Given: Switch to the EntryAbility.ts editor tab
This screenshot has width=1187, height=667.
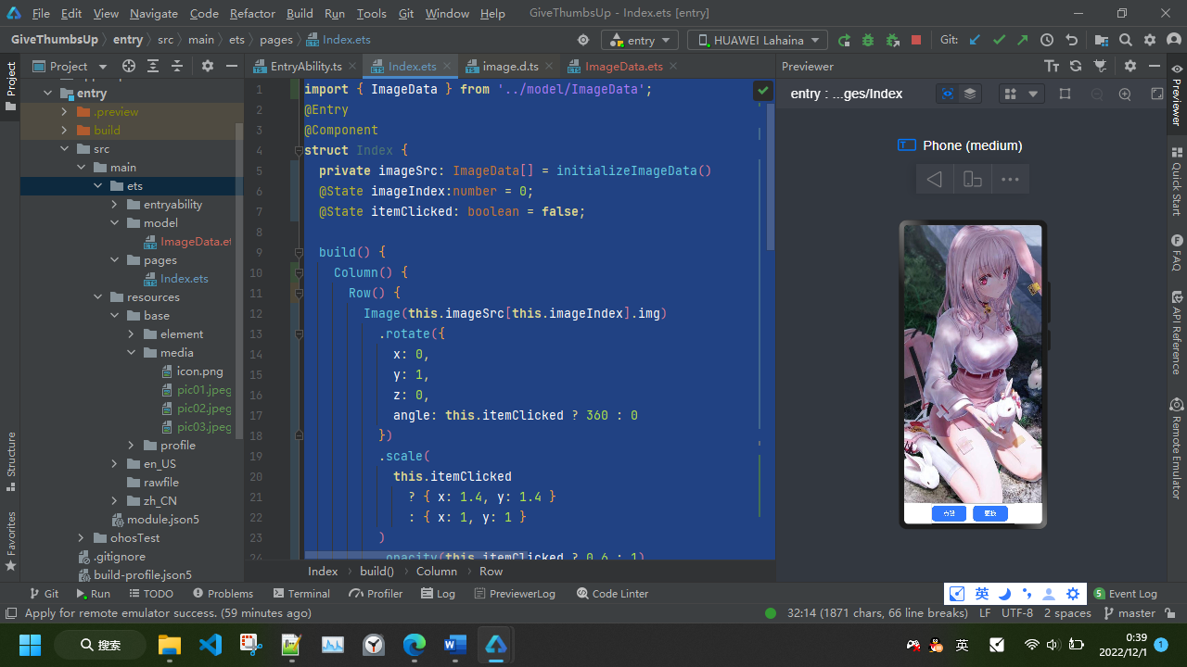Looking at the screenshot, I should point(304,66).
